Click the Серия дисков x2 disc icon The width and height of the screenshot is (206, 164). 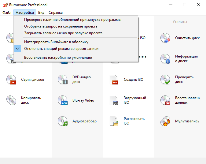click(11, 80)
